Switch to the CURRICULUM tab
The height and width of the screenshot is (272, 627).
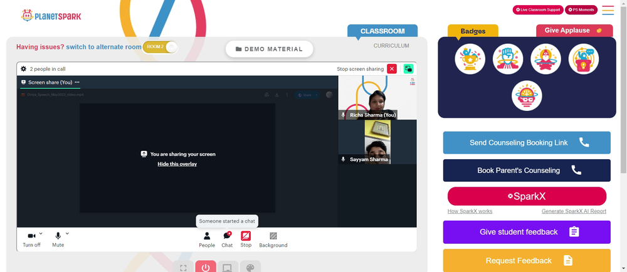click(x=391, y=46)
